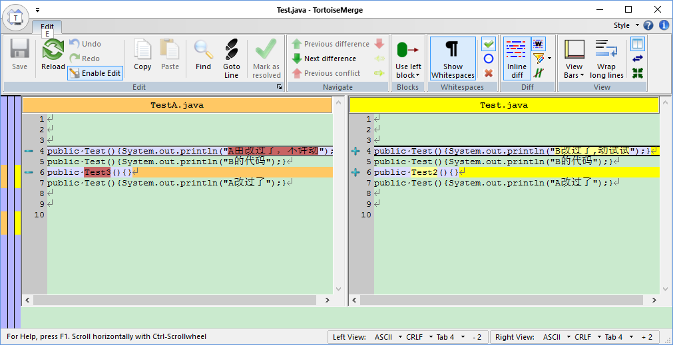
Task: Open Left View CRLF line ending dropdown
Action: 419,337
